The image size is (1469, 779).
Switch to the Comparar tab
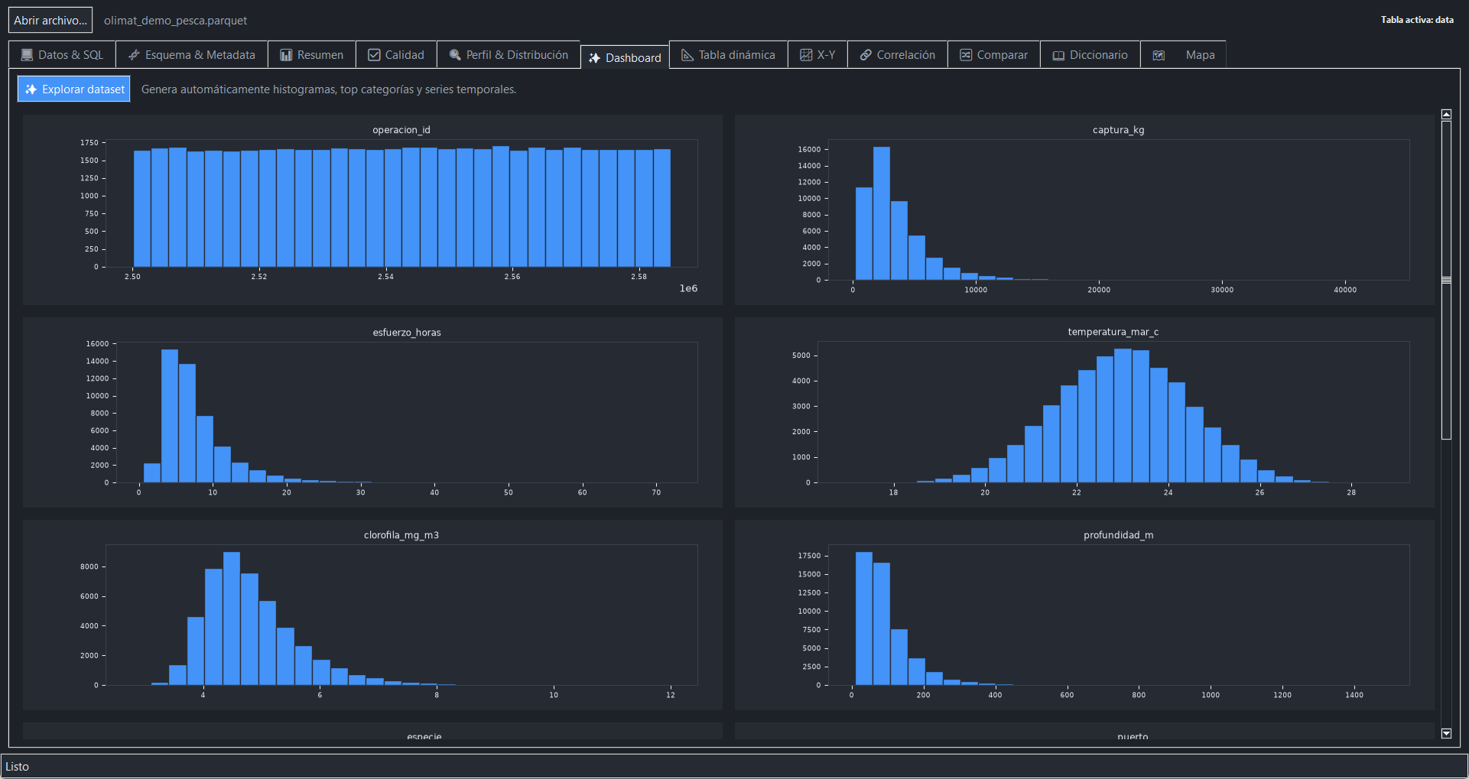coord(994,55)
